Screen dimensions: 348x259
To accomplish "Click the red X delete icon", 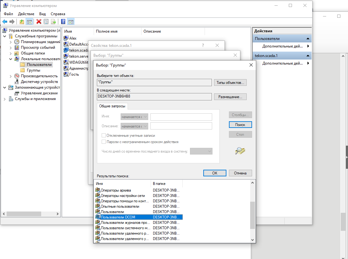I will pyautogui.click(x=39, y=22).
